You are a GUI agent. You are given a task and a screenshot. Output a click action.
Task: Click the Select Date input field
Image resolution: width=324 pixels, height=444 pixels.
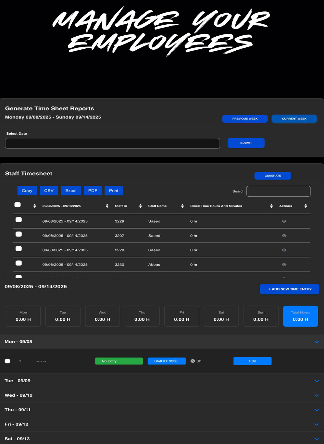point(112,143)
